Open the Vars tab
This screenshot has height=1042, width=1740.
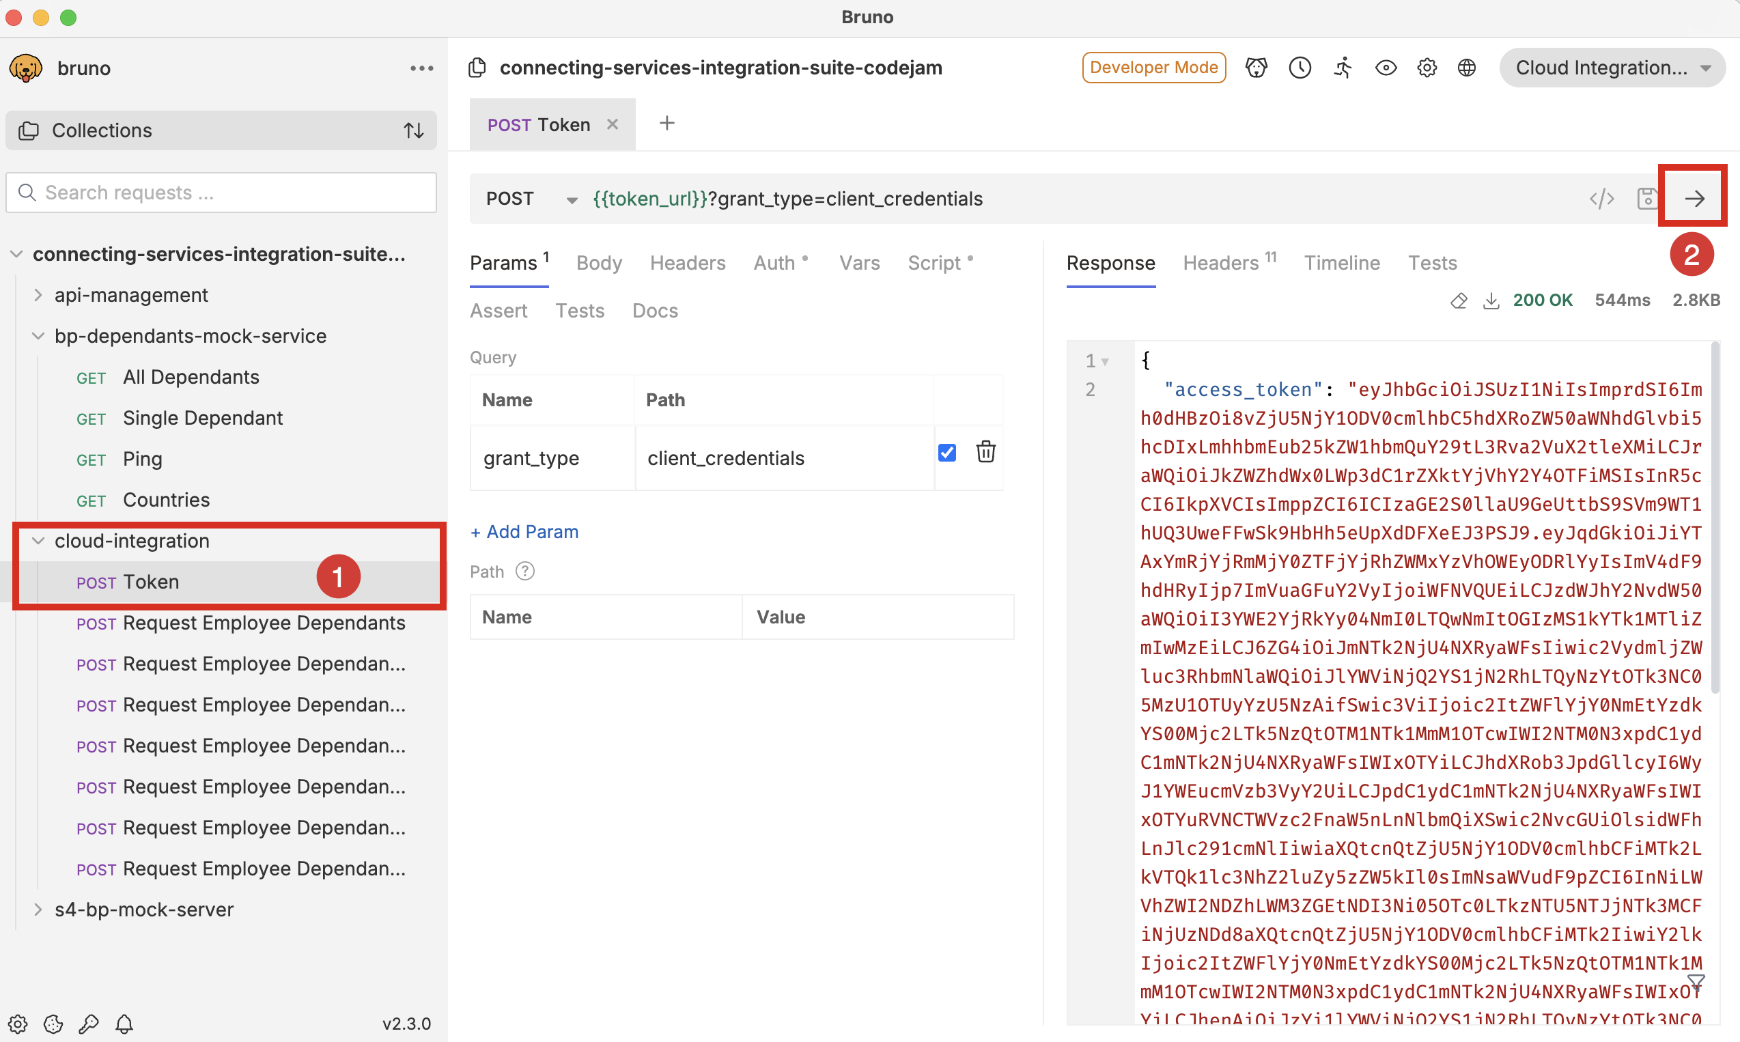(860, 263)
